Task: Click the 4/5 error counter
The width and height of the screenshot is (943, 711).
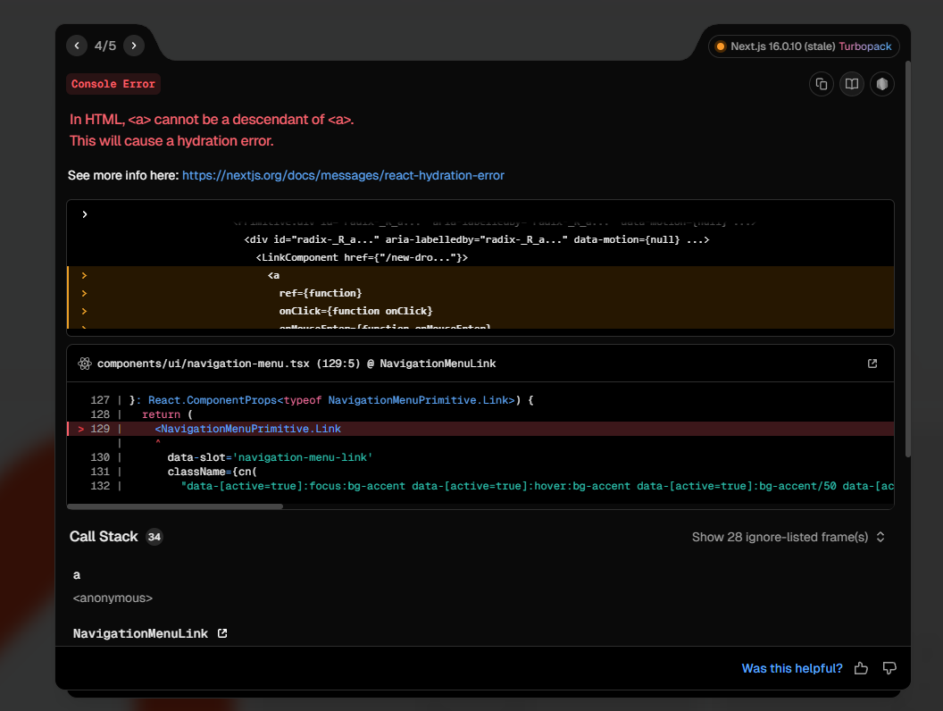Action: coord(105,46)
